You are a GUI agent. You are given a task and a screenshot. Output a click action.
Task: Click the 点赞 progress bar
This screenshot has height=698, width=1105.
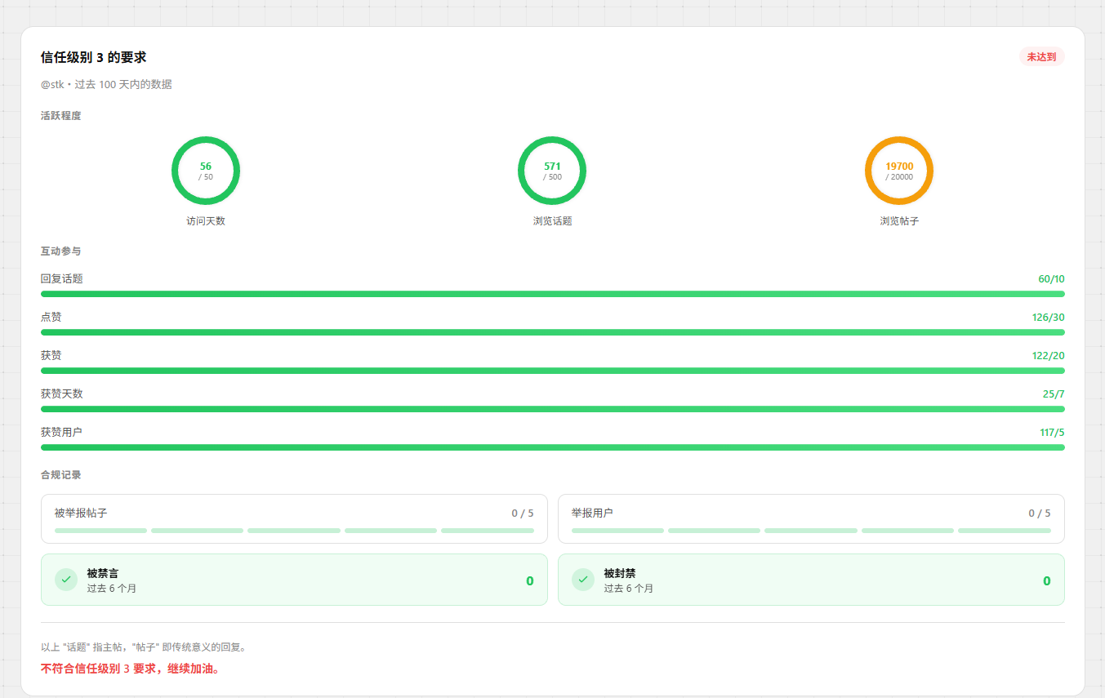tap(553, 332)
